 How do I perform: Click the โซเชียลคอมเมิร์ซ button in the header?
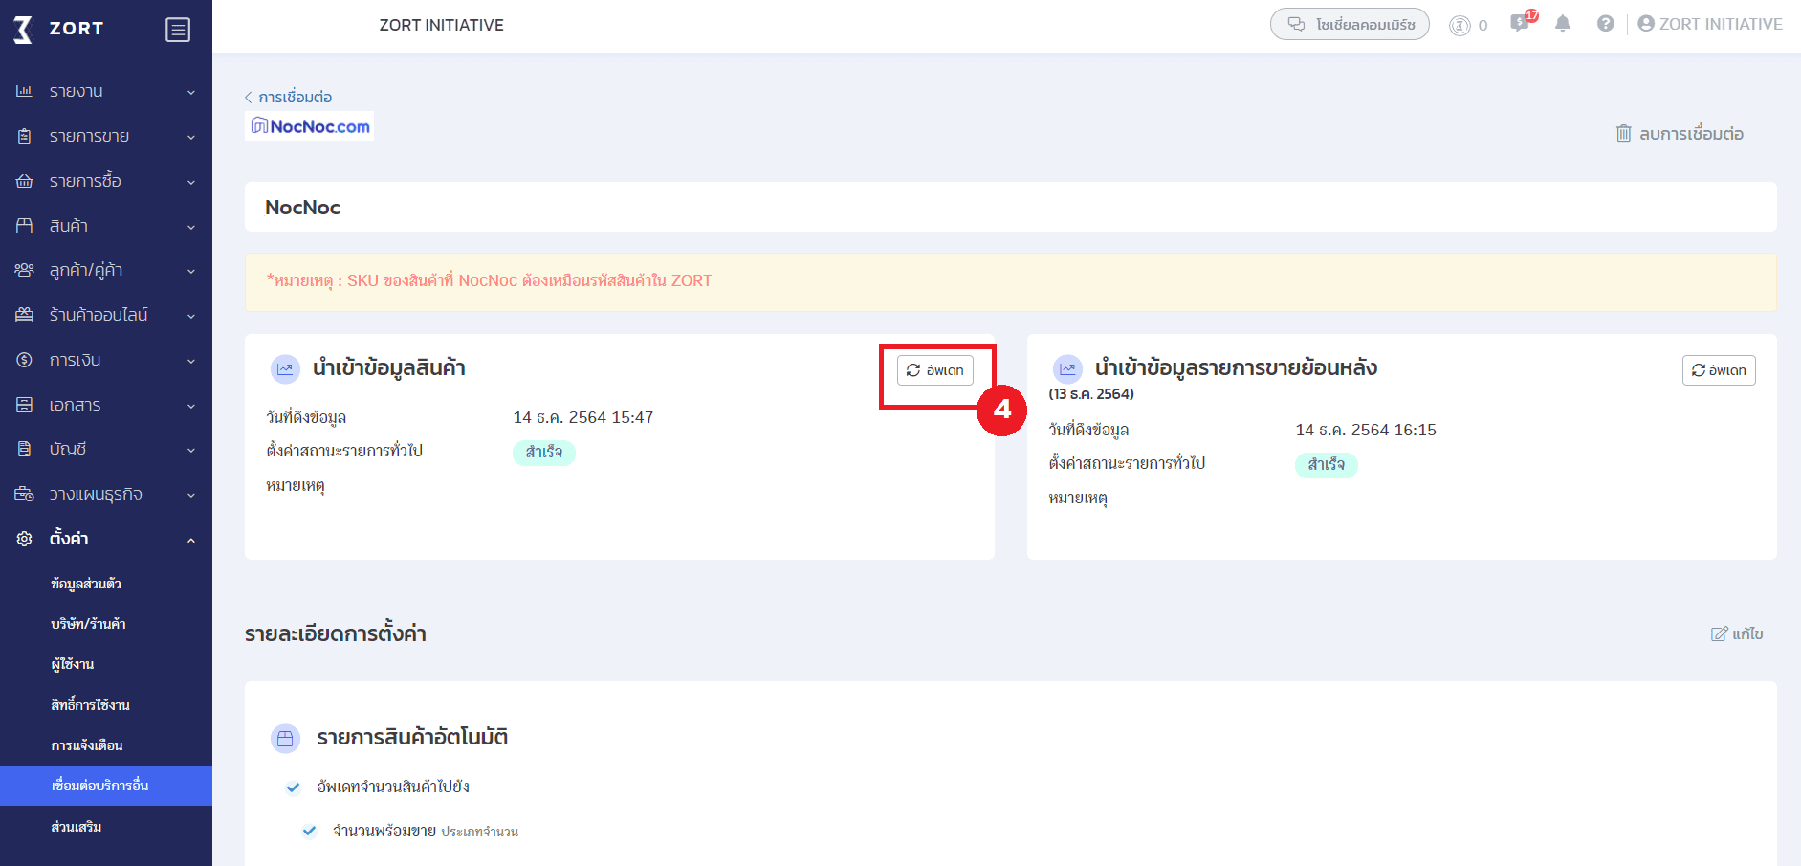pos(1350,24)
